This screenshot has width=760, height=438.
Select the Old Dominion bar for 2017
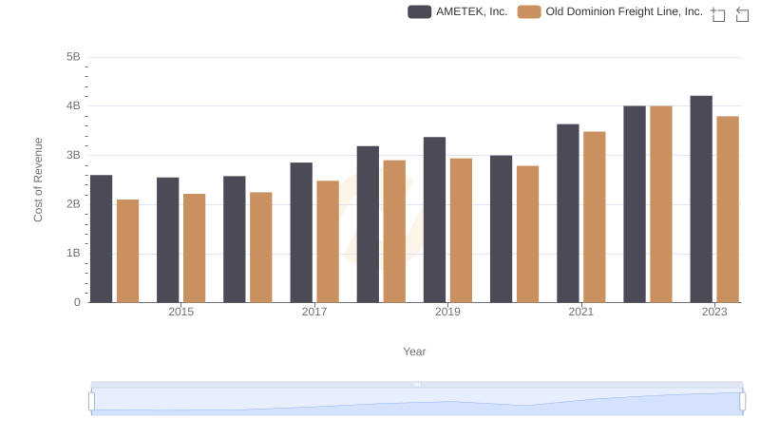click(x=328, y=241)
